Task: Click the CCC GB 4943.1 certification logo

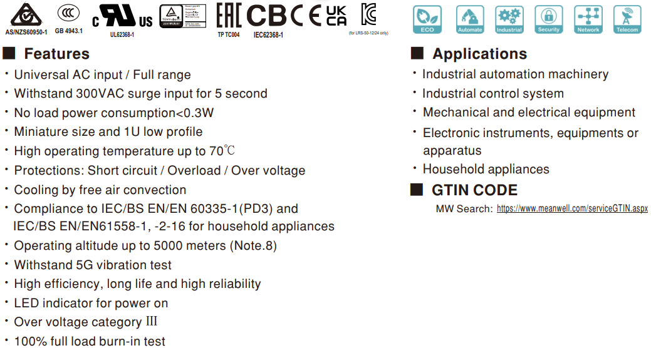Action: (x=68, y=19)
